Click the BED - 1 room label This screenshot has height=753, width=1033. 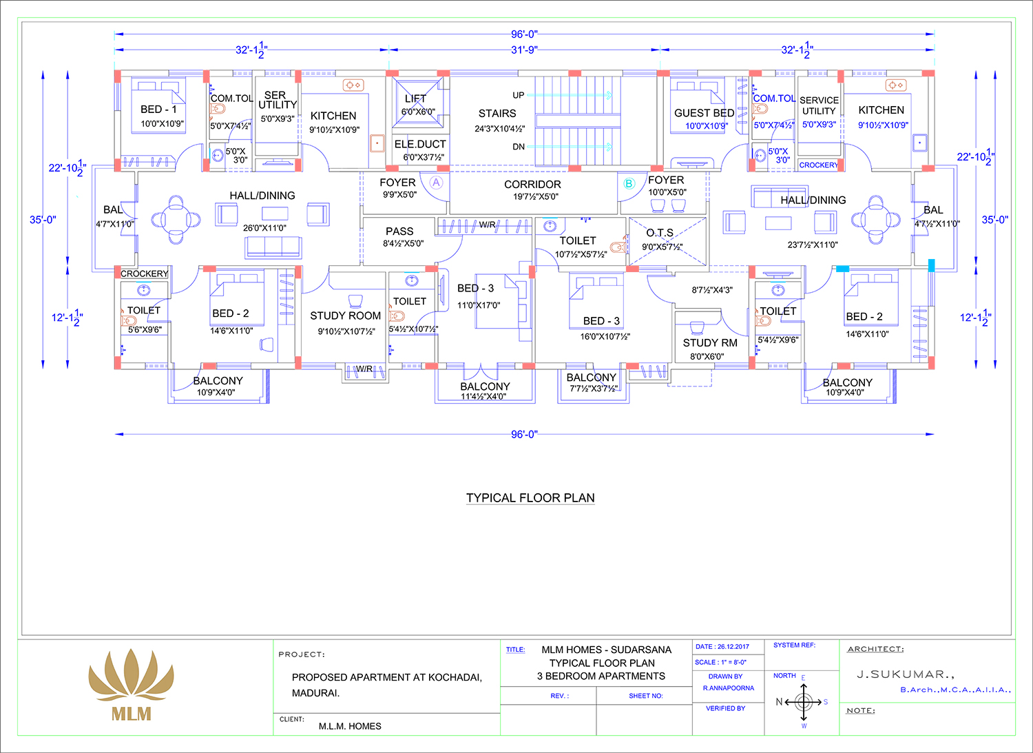pos(158,110)
